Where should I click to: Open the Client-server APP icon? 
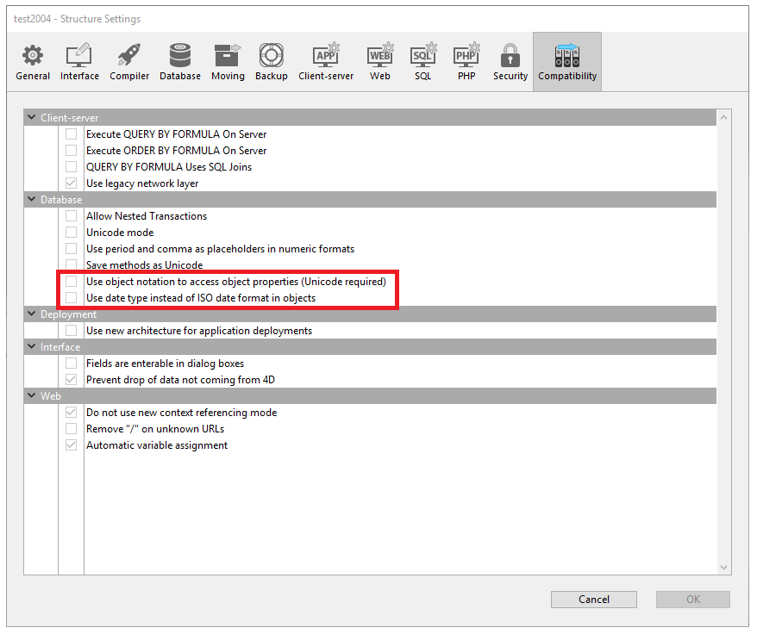[x=326, y=55]
